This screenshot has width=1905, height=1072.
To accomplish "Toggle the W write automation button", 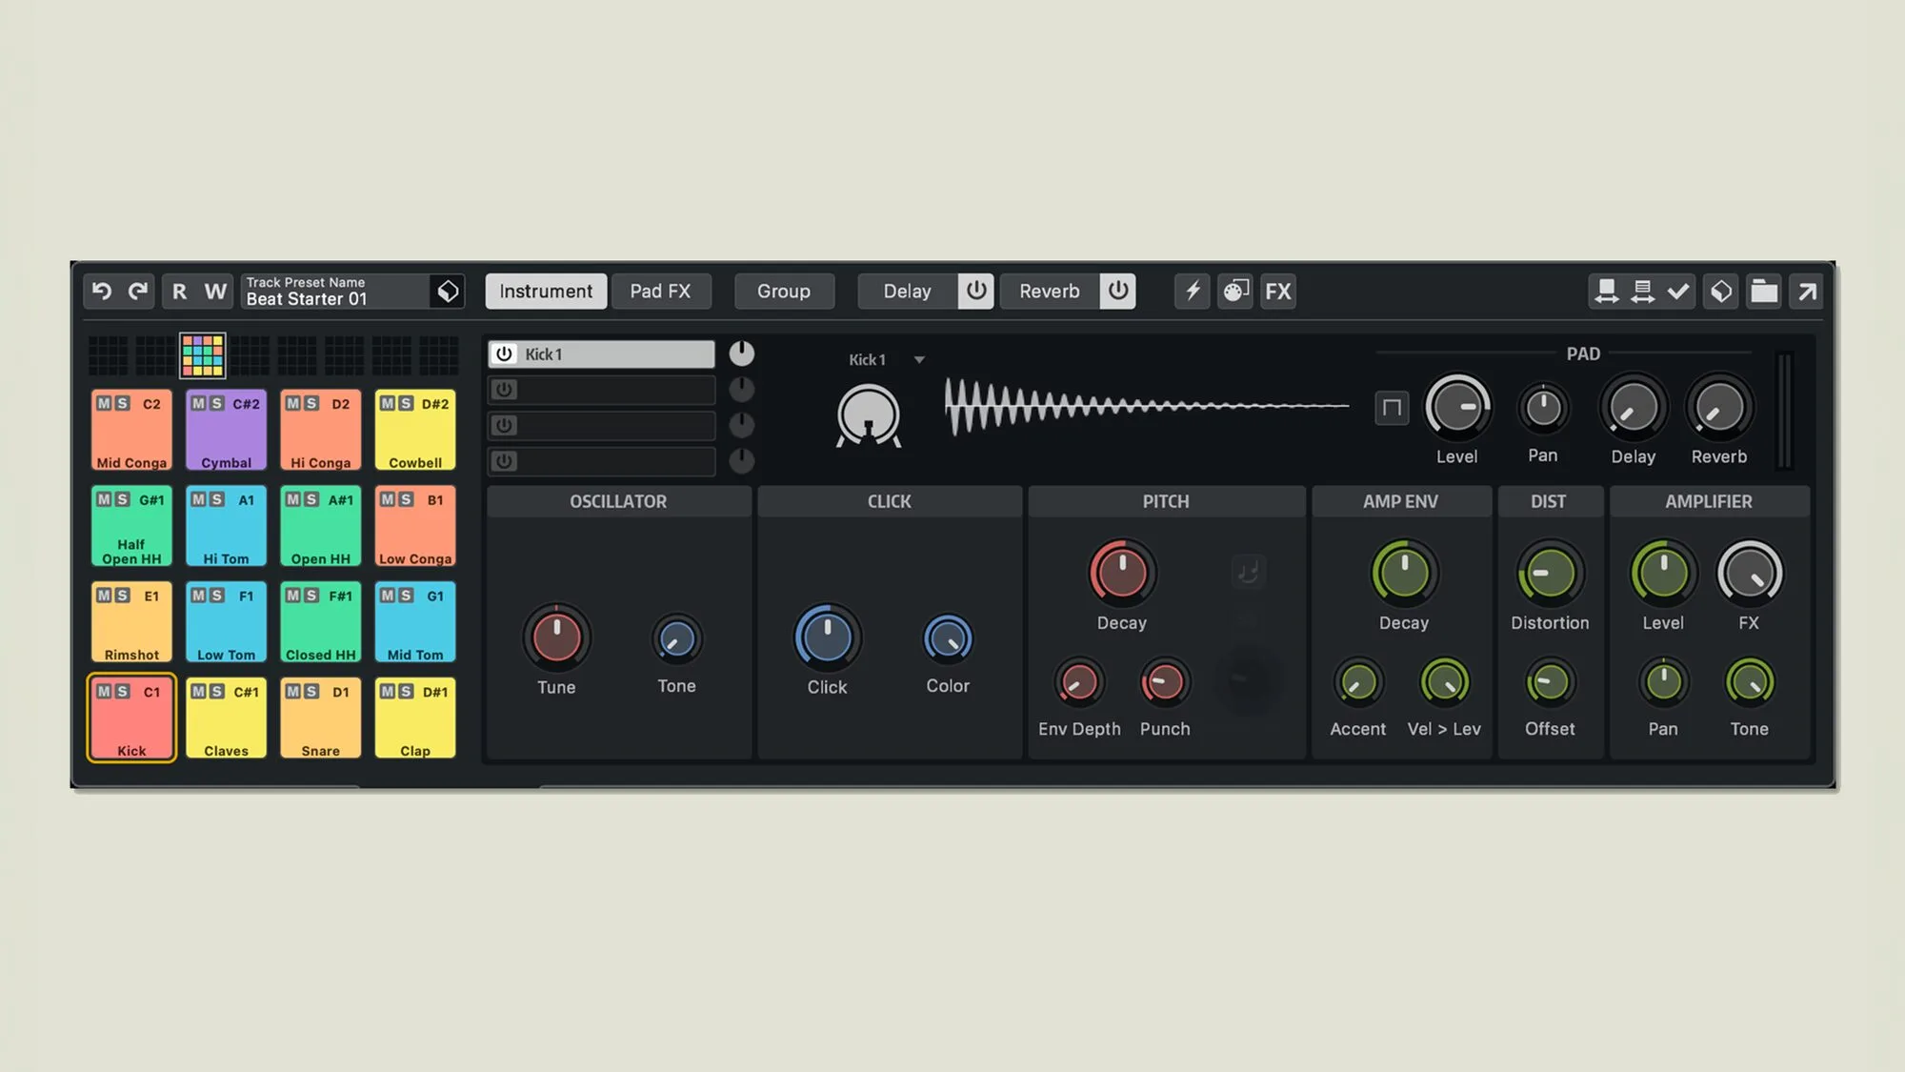I will click(216, 292).
